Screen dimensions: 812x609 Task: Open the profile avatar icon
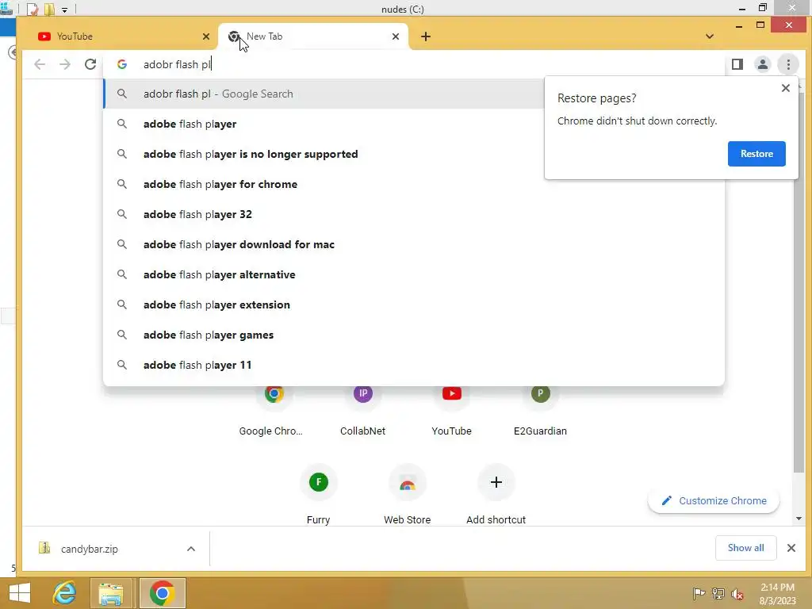coord(763,64)
